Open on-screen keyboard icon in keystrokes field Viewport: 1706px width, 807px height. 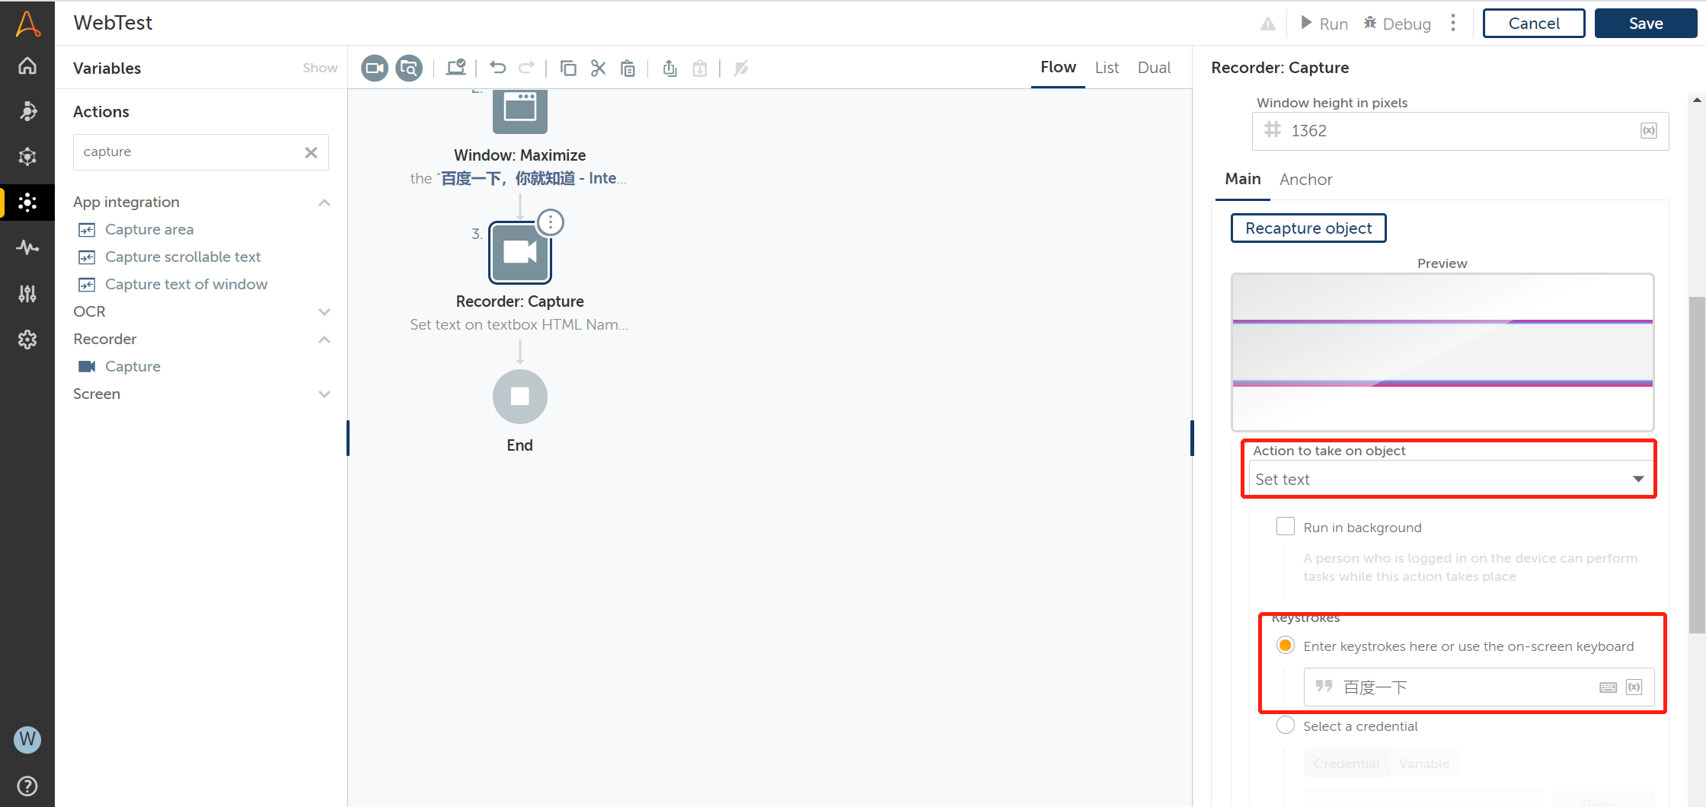pyautogui.click(x=1609, y=687)
